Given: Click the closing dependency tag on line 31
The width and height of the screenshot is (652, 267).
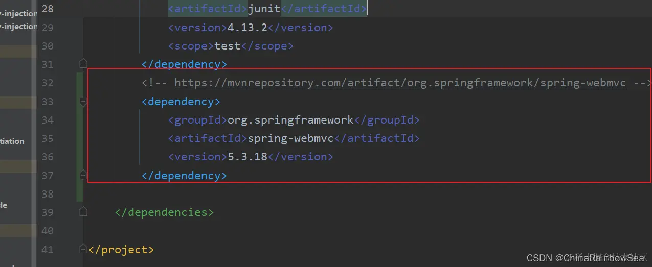Looking at the screenshot, I should pyautogui.click(x=184, y=64).
